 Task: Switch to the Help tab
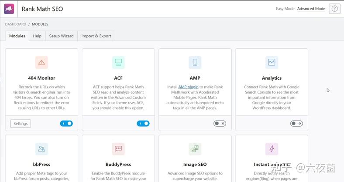37,36
